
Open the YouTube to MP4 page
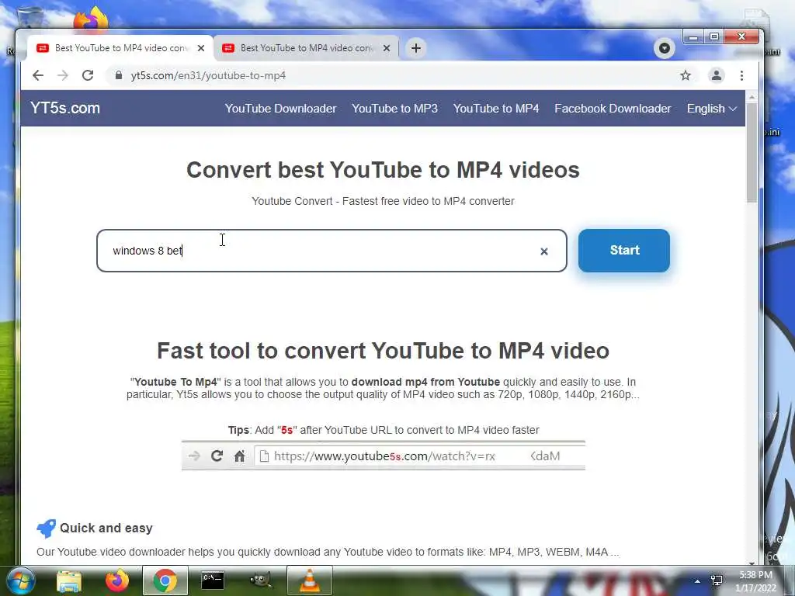[x=496, y=109]
